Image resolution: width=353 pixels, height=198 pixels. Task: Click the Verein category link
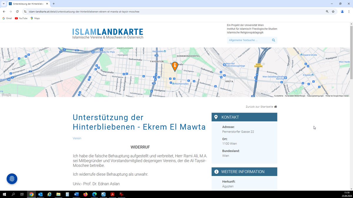click(77, 138)
